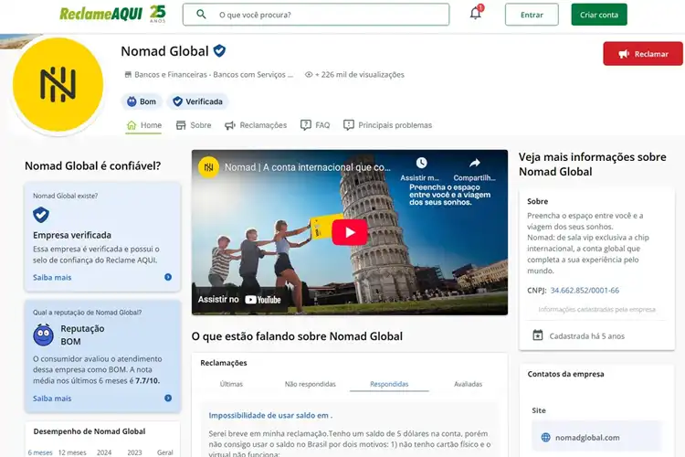Click the Verificada badge
The image size is (685, 457).
click(x=197, y=101)
